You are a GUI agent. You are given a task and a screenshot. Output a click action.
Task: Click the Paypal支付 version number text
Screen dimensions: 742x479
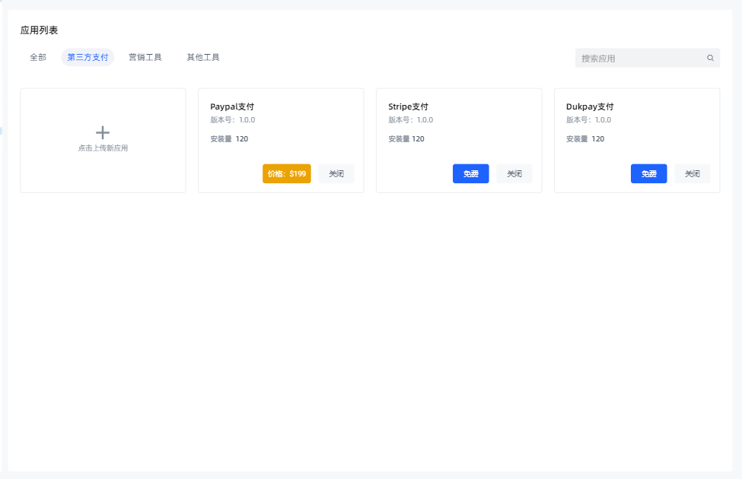pos(233,120)
